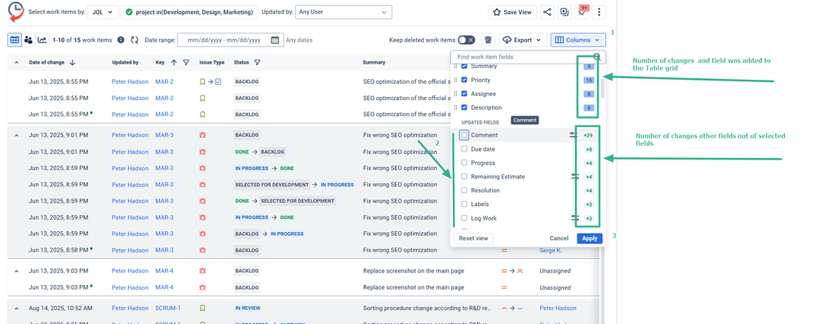The width and height of the screenshot is (815, 324).
Task: Click the magnifier icon in field search
Action: [x=597, y=57]
